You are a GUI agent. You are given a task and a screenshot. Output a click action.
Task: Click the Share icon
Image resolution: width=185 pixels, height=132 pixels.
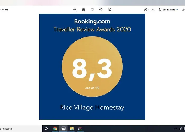pos(183,10)
